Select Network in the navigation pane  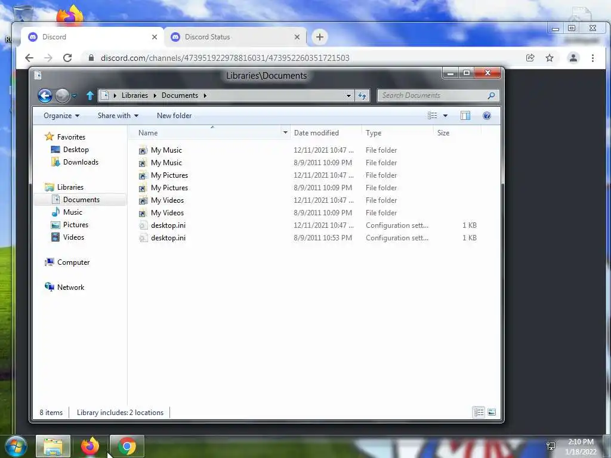(64, 287)
